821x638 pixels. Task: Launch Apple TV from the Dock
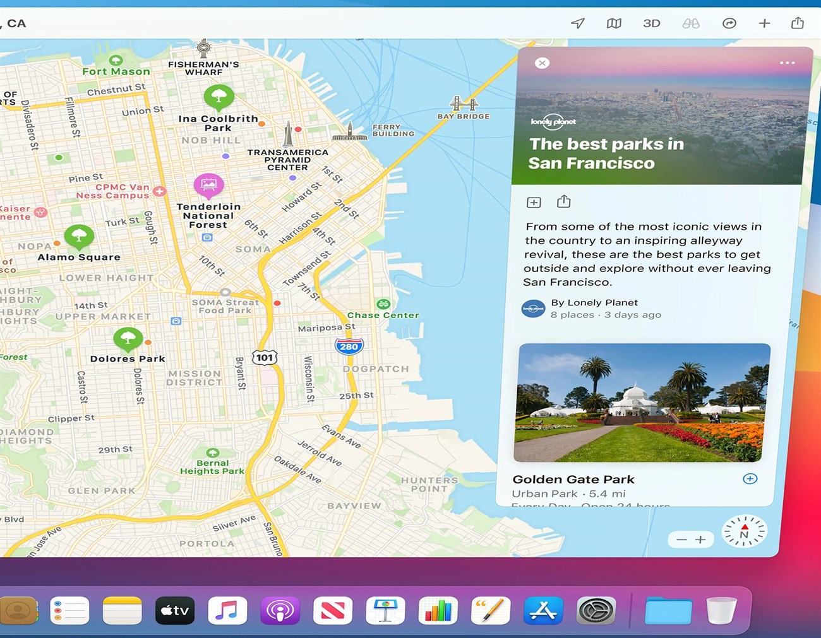tap(175, 610)
